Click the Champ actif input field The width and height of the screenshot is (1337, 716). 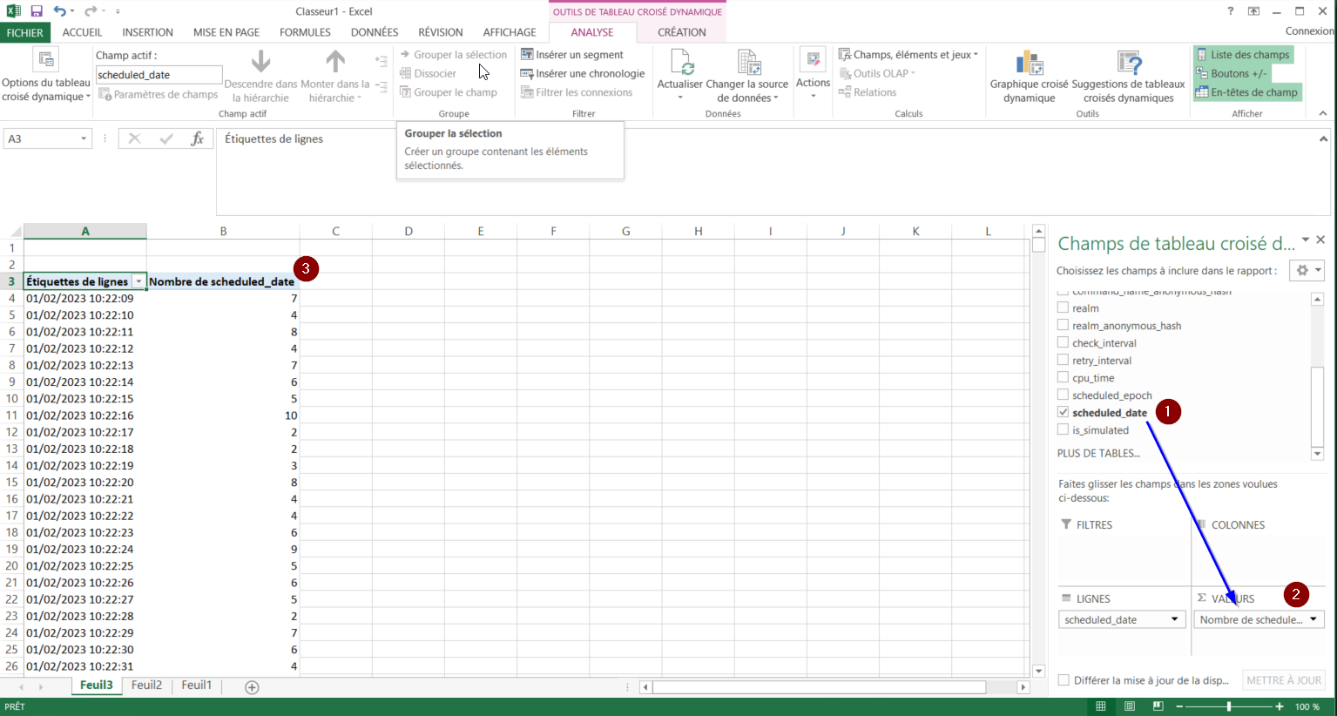tap(159, 75)
